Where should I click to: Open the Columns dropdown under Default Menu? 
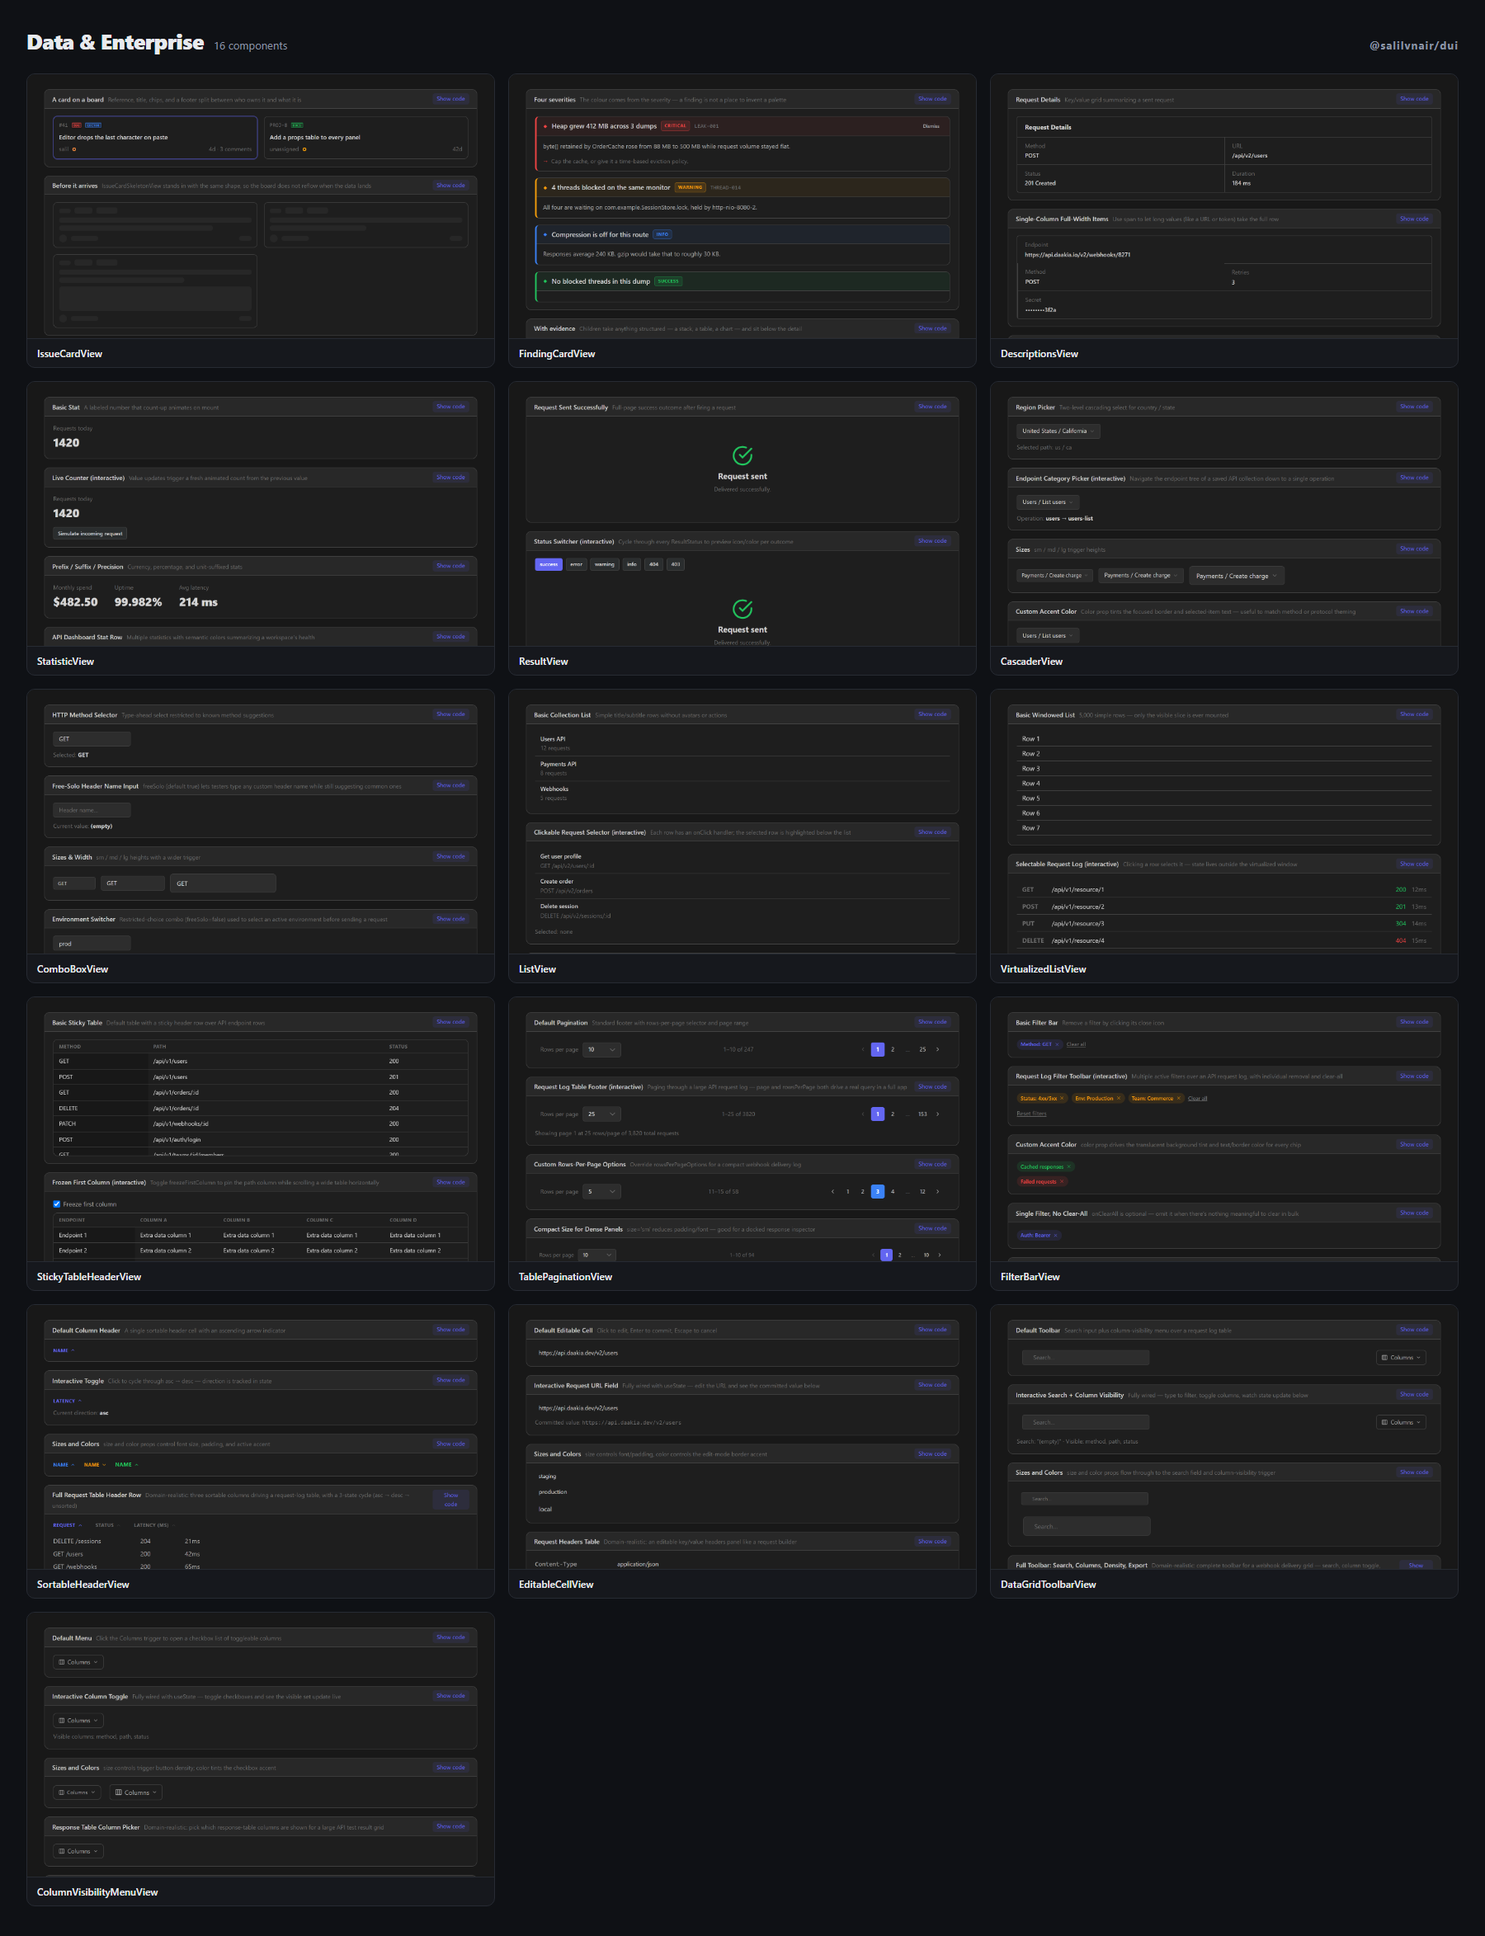(78, 1662)
